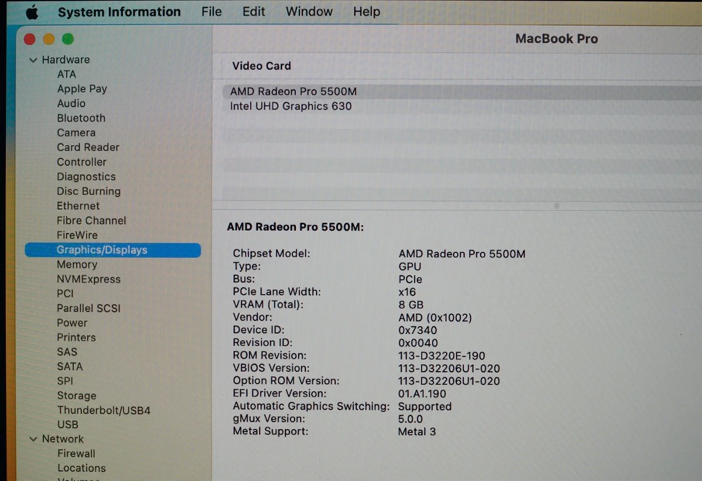
Task: Click the AMD Radeon Pro 5500M: detail heading
Action: coord(295,227)
